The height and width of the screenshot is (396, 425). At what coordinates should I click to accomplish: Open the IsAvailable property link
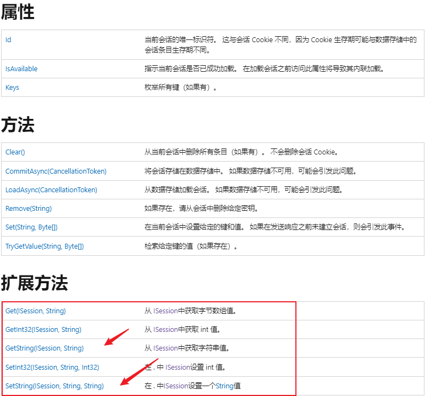(x=21, y=69)
